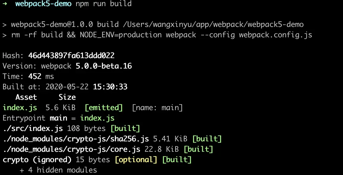This screenshot has height=175, width=343.
Task: Click the Asset column header
Action: click(26, 97)
